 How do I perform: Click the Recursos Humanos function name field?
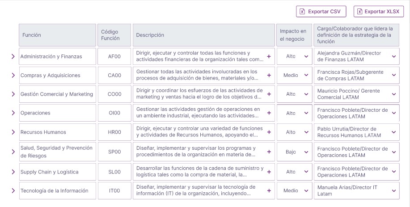pyautogui.click(x=57, y=132)
